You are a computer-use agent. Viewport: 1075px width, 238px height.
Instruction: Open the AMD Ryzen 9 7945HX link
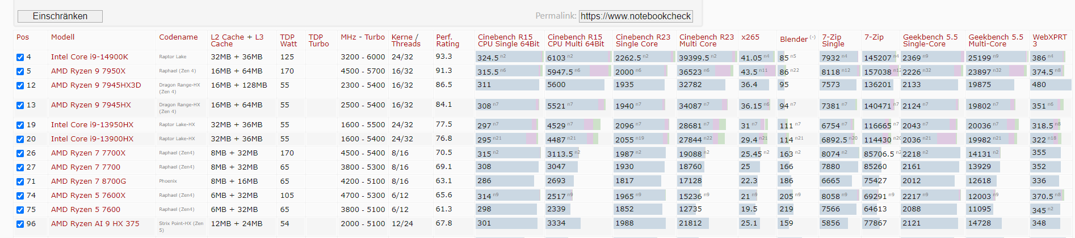coord(91,105)
